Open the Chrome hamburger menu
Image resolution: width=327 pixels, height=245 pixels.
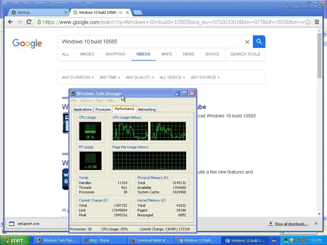317,22
